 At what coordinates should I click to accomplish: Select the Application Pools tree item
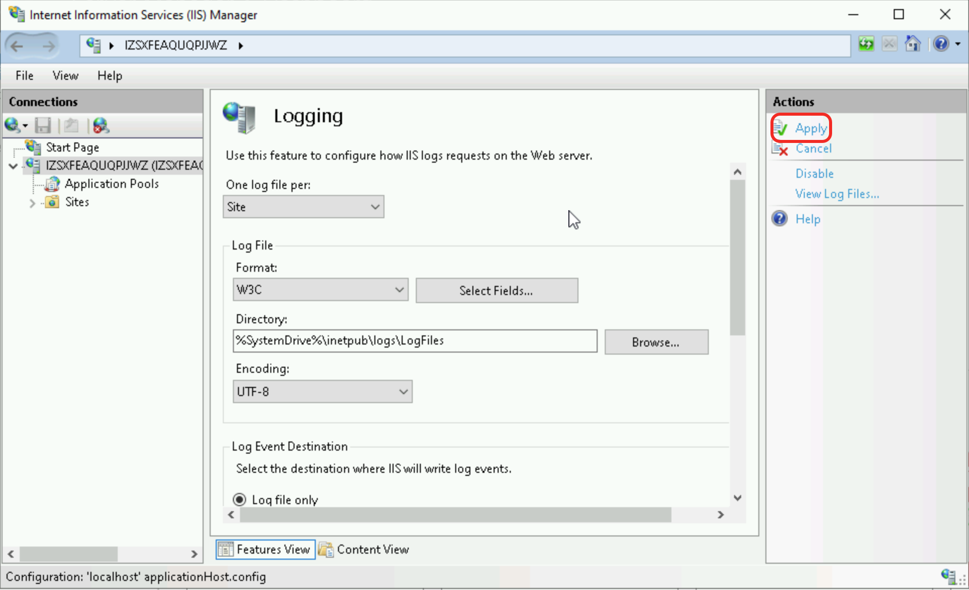coord(112,184)
